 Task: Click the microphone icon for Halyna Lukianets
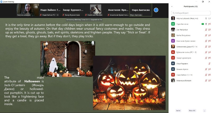tap(206, 18)
